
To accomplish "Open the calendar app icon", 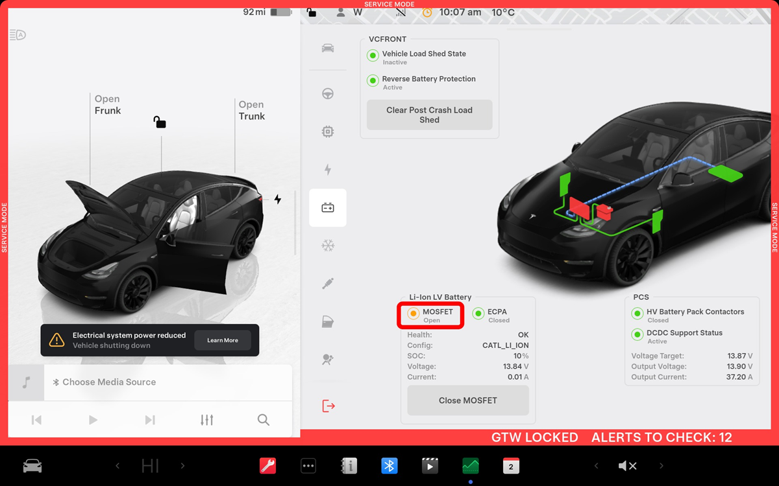I will (511, 466).
